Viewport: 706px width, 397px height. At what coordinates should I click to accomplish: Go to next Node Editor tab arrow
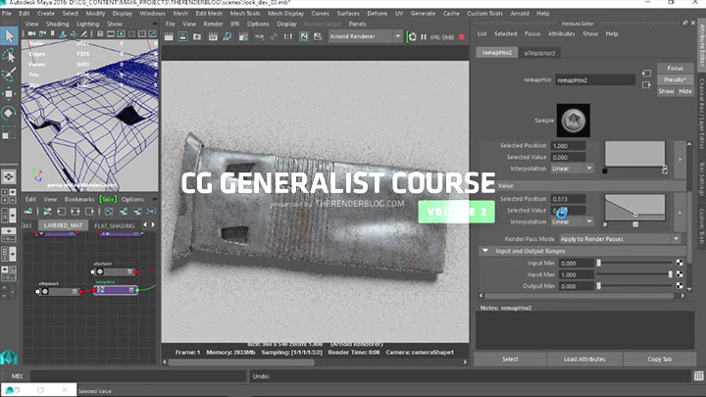(x=153, y=224)
